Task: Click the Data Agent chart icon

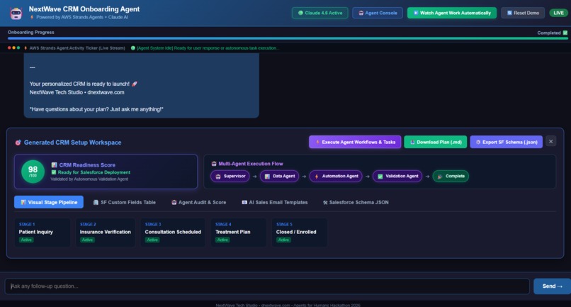Action: (x=267, y=177)
